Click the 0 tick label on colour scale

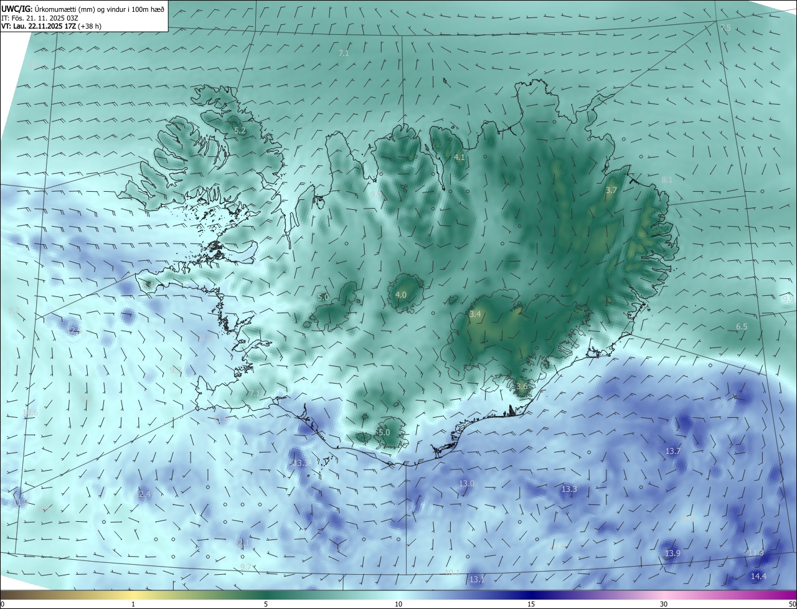(x=2, y=604)
